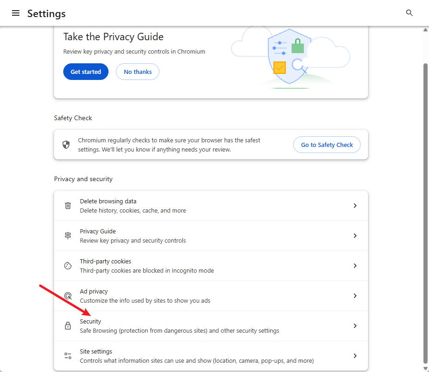Click the sliders icon for Site settings
Screen dimensions: 429x372
tap(68, 356)
